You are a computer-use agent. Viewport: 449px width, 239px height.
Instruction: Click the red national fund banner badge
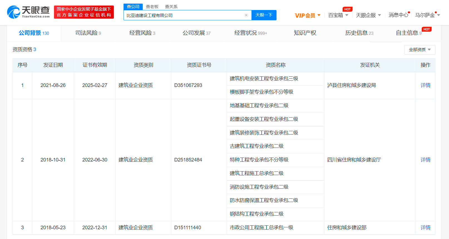point(84,12)
